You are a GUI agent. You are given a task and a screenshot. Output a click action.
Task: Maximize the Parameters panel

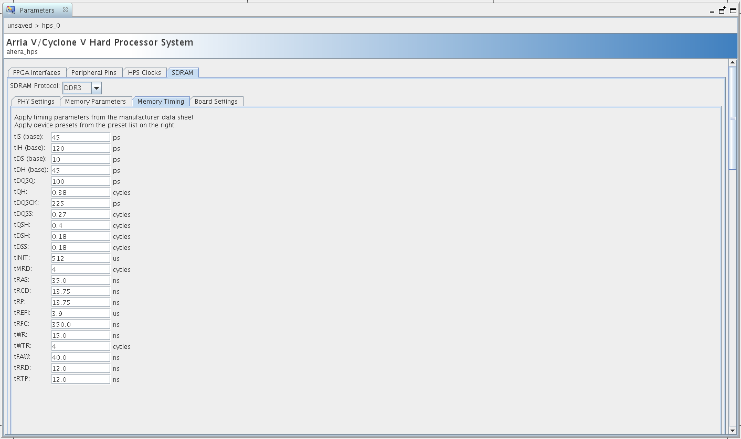click(x=733, y=10)
